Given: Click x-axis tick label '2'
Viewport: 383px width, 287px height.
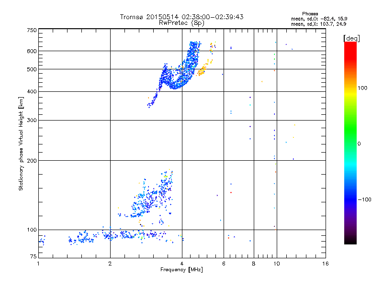Looking at the screenshot, I should click(110, 264).
